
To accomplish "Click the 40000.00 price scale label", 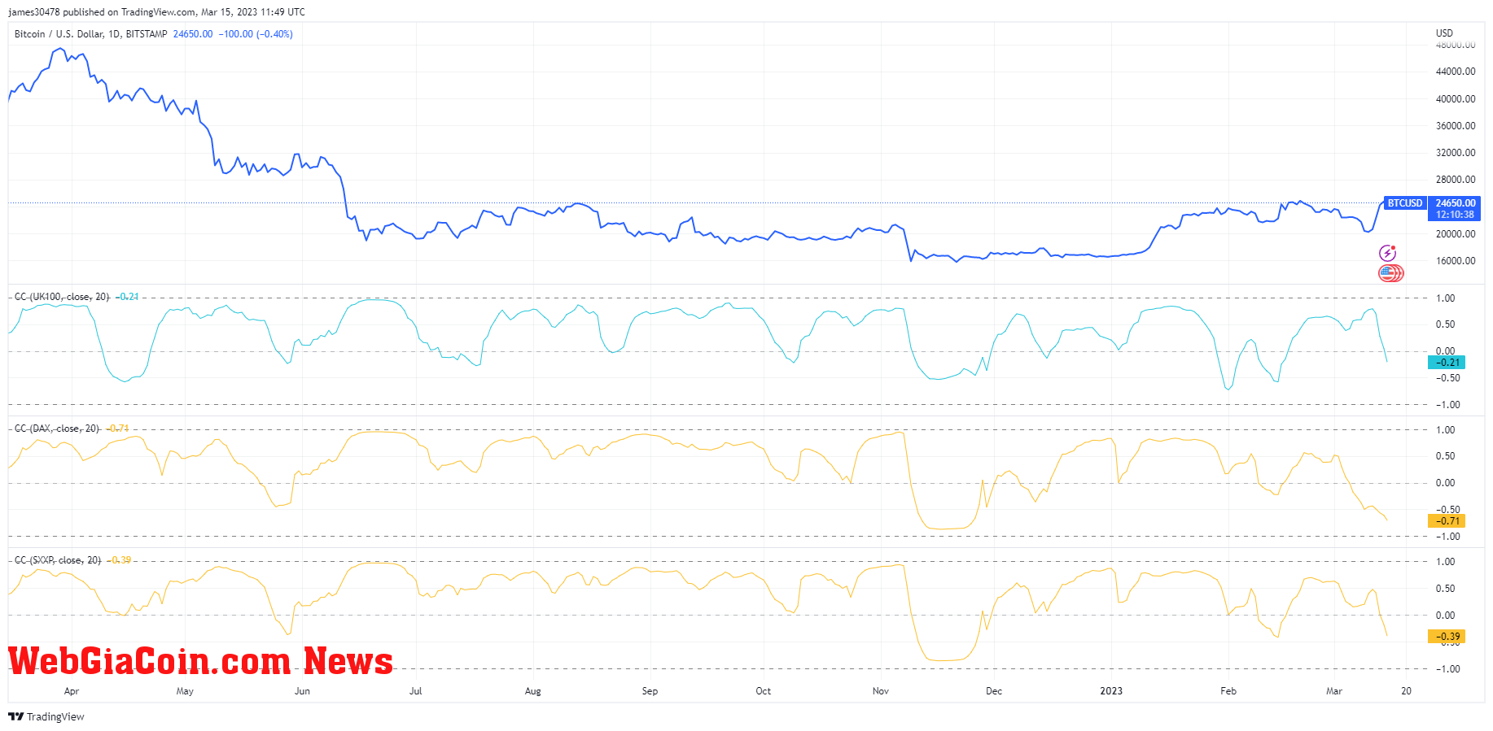I will [x=1456, y=99].
